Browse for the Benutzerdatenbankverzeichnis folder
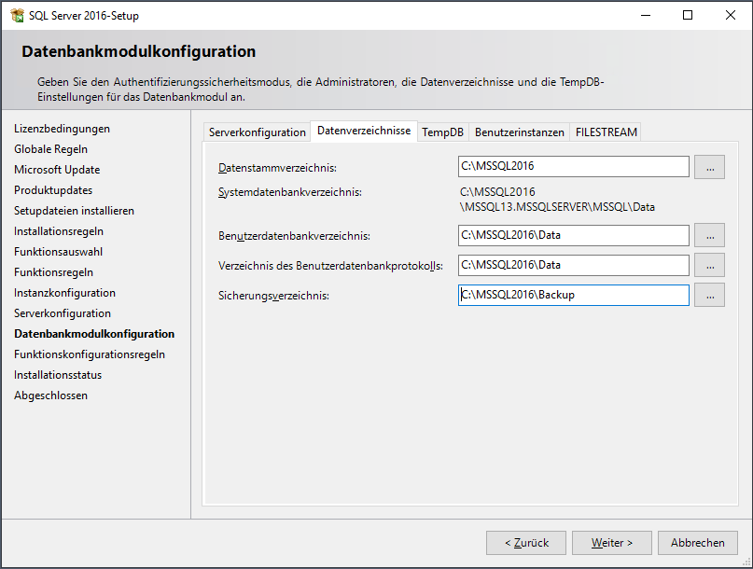753x569 pixels. click(x=710, y=235)
